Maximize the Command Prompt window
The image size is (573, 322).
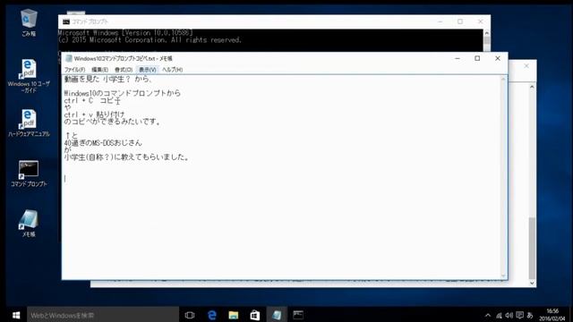click(x=460, y=21)
